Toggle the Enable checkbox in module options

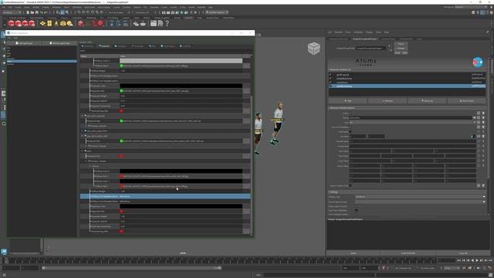350,113
